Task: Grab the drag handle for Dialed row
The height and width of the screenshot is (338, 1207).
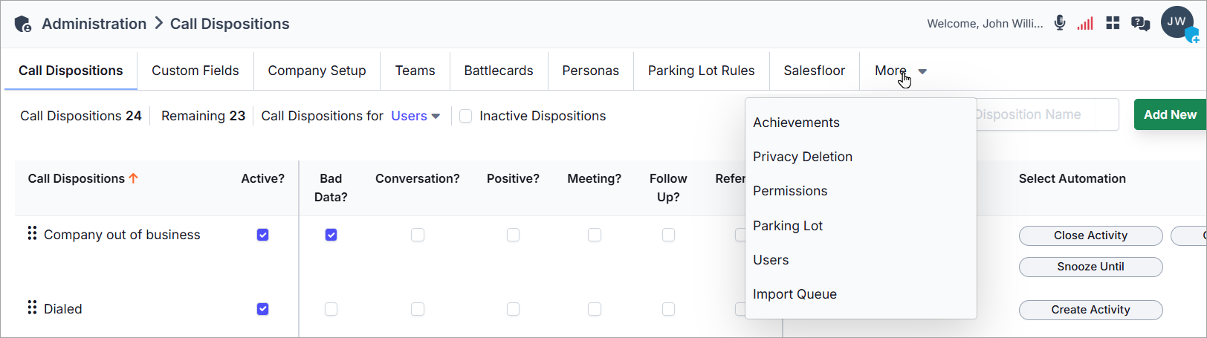Action: coord(32,308)
